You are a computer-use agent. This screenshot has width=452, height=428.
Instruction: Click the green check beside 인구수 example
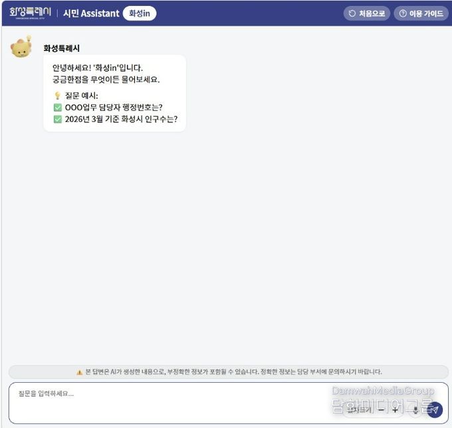click(x=58, y=120)
